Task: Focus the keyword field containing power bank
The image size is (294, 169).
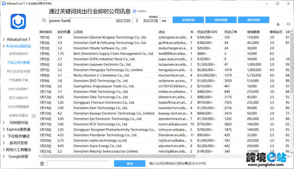Action: click(x=80, y=21)
